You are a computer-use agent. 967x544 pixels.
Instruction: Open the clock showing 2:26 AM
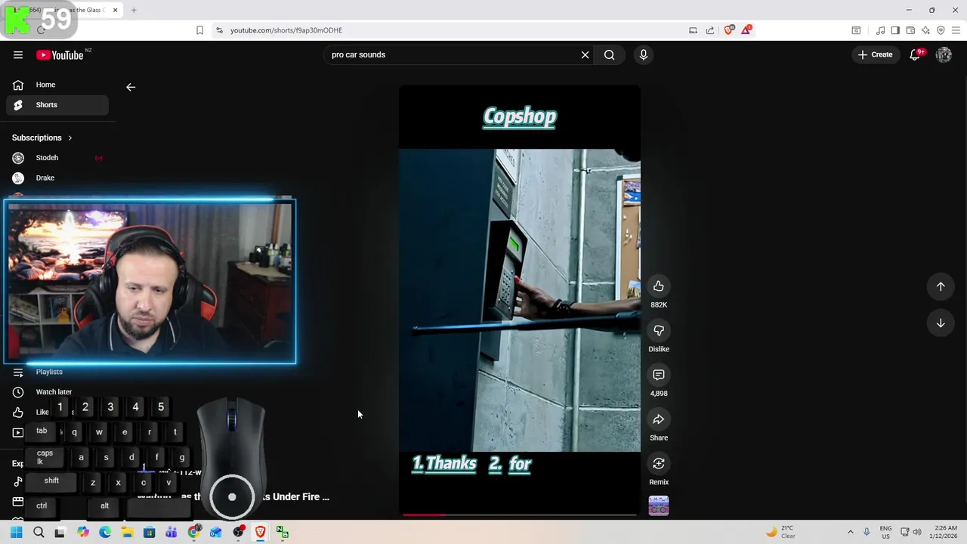945,532
